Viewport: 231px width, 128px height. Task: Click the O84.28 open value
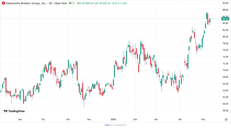coord(81,3)
